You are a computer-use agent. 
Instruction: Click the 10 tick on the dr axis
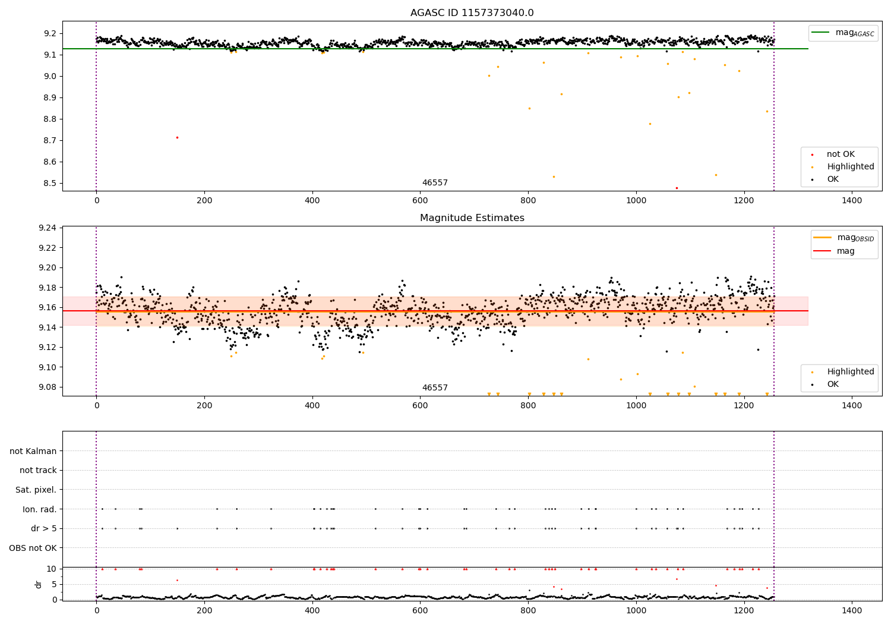click(x=52, y=569)
